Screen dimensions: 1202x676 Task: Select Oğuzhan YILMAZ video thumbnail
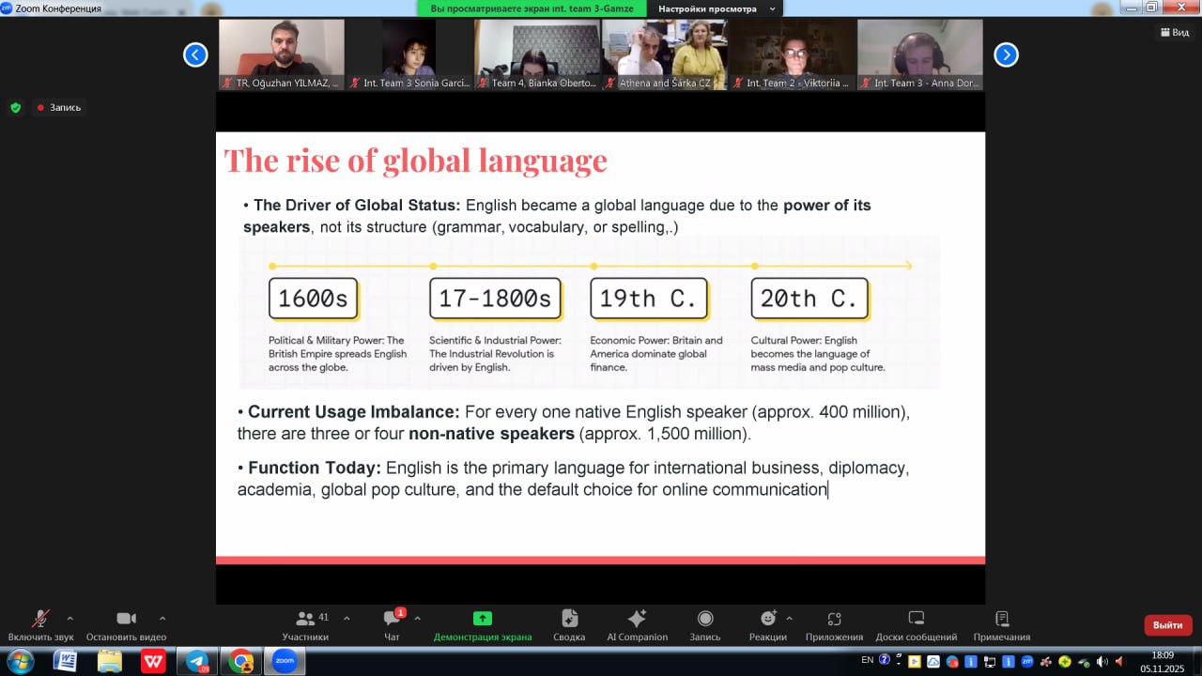[281, 54]
